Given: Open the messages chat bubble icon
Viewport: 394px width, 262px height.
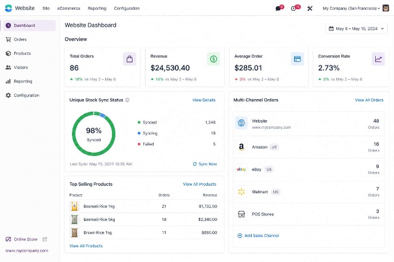Looking at the screenshot, I should 278,9.
